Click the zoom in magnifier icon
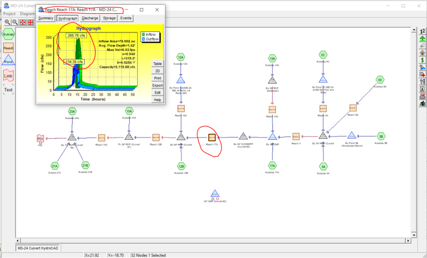The image size is (427, 258). 7,22
